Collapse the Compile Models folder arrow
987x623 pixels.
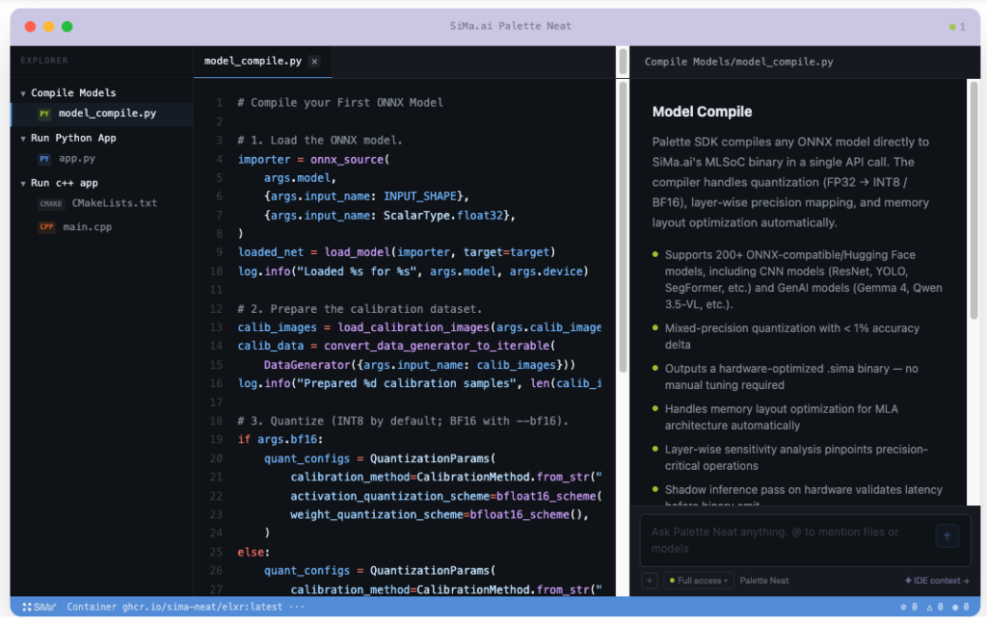[23, 93]
